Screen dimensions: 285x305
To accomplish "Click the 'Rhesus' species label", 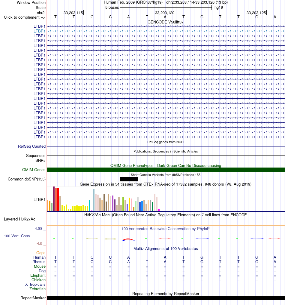I will (x=39, y=262).
